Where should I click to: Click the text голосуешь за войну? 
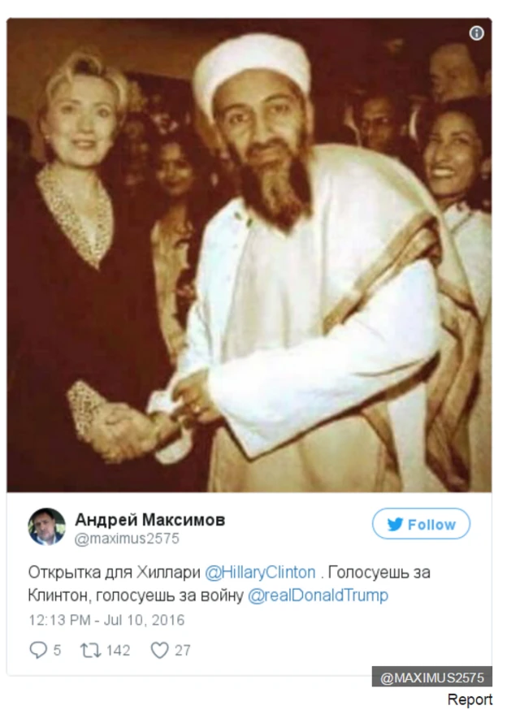coord(170,595)
